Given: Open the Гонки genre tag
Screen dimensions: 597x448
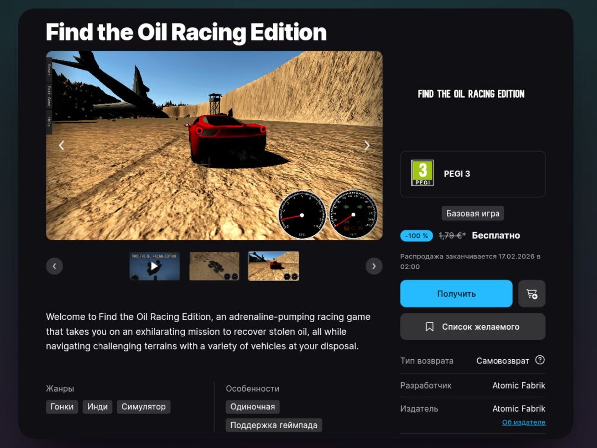Looking at the screenshot, I should tap(62, 407).
